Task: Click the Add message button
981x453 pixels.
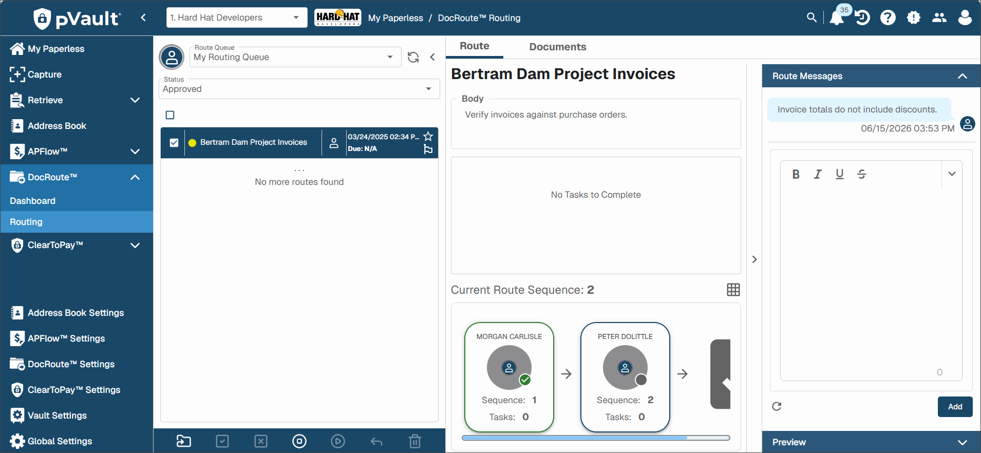Action: (x=955, y=407)
